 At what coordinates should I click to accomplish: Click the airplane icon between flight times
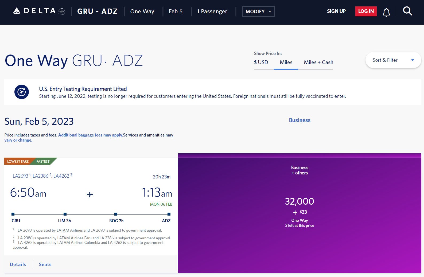pyautogui.click(x=90, y=194)
